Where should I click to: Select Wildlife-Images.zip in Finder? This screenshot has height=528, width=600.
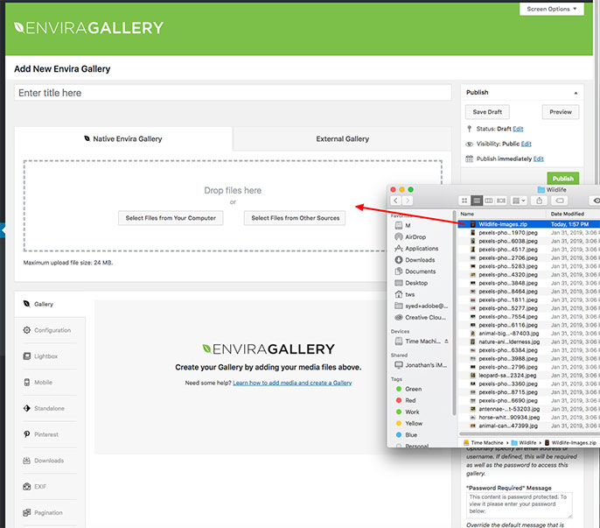[x=529, y=224]
